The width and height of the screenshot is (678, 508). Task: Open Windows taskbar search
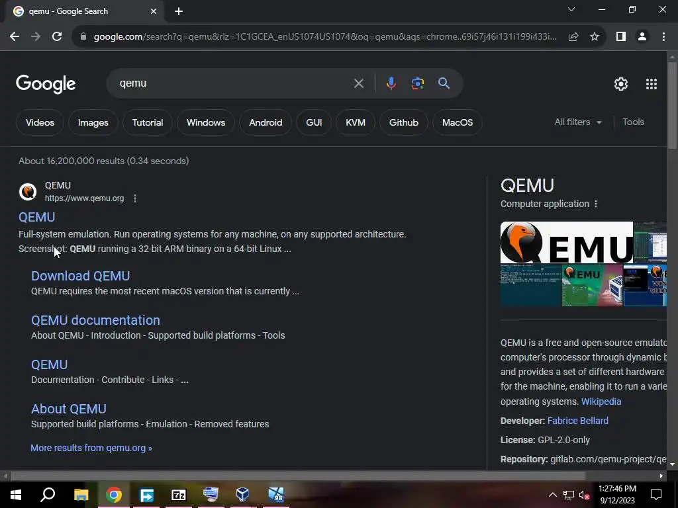click(48, 495)
